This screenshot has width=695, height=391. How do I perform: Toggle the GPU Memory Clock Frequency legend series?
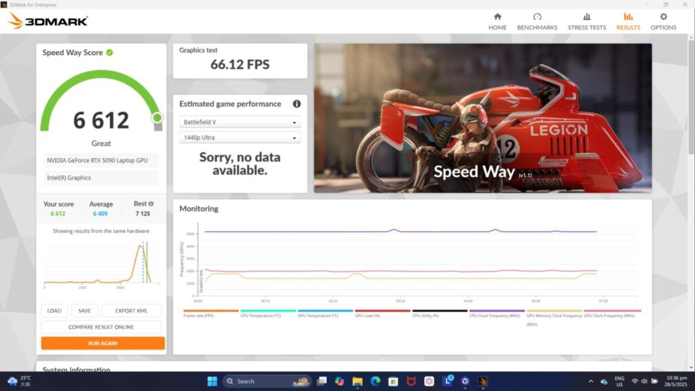point(554,318)
